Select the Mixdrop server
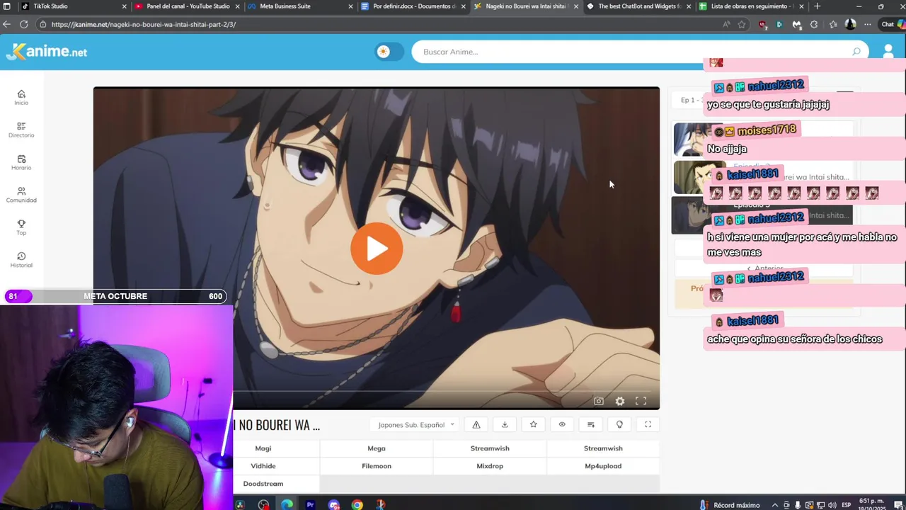The height and width of the screenshot is (510, 906). (490, 466)
